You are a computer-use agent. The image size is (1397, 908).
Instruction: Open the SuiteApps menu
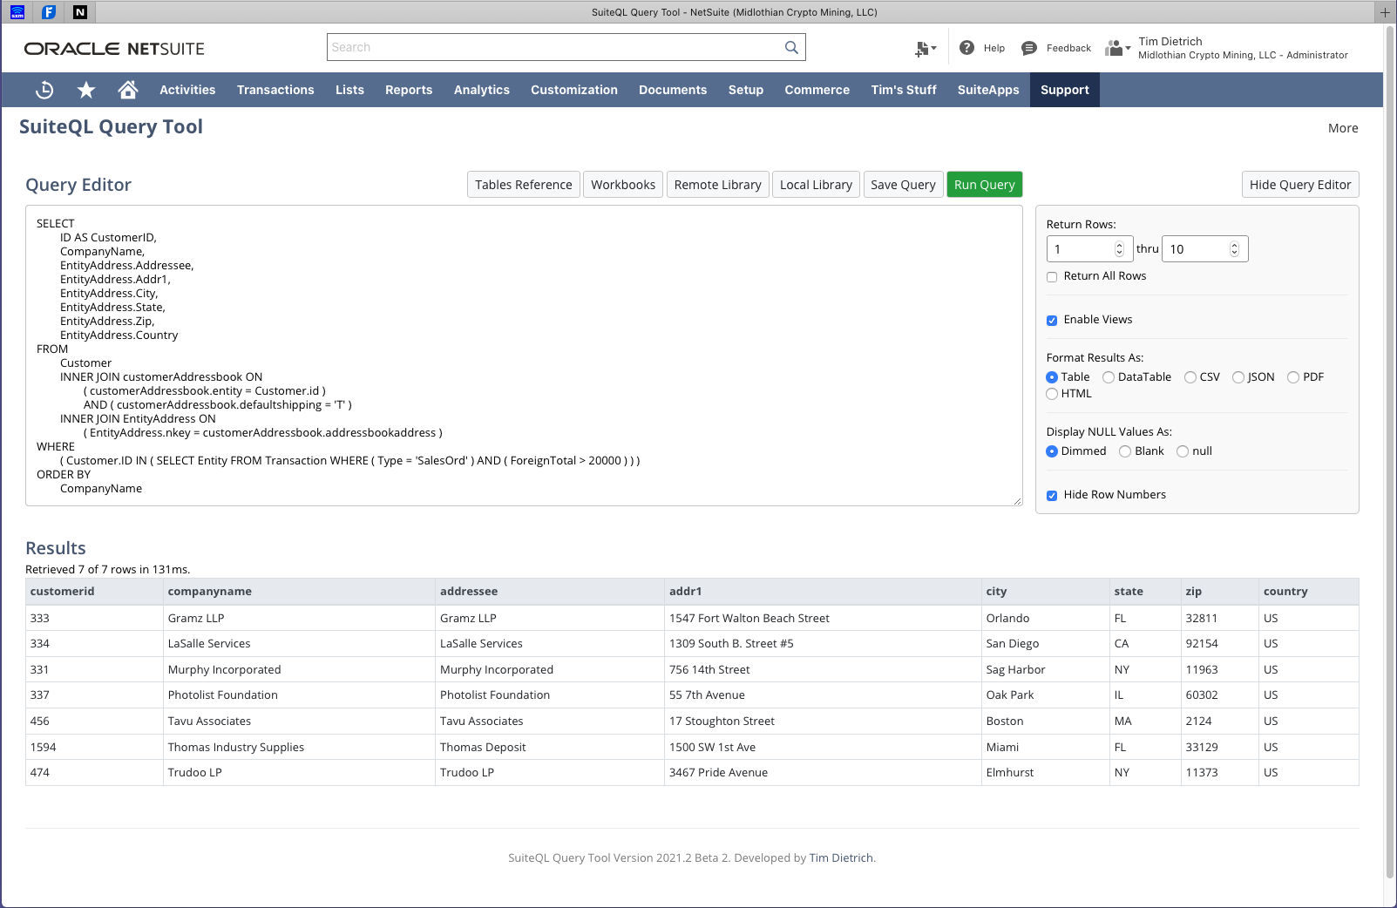(988, 90)
